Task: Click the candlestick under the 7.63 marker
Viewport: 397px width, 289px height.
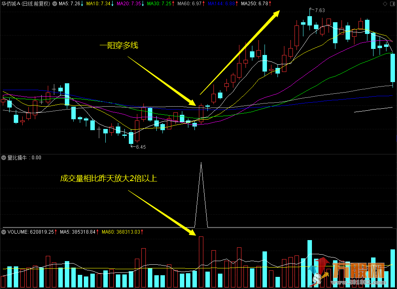Action: click(309, 21)
